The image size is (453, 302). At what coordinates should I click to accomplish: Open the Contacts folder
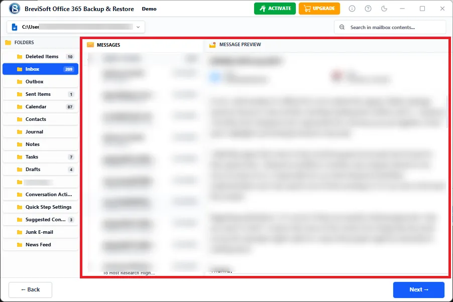coord(40,119)
